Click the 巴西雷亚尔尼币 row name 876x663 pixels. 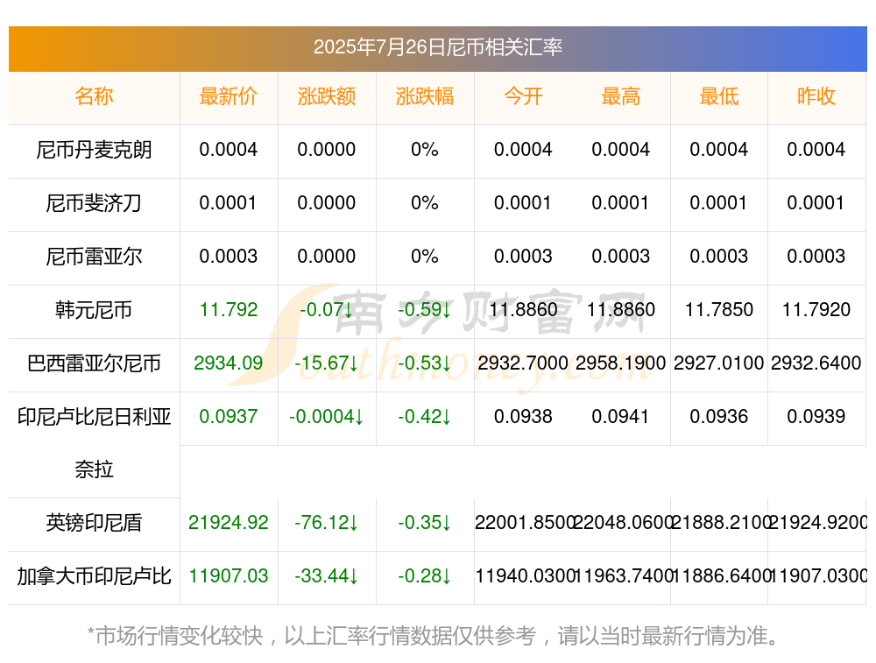pyautogui.click(x=94, y=363)
